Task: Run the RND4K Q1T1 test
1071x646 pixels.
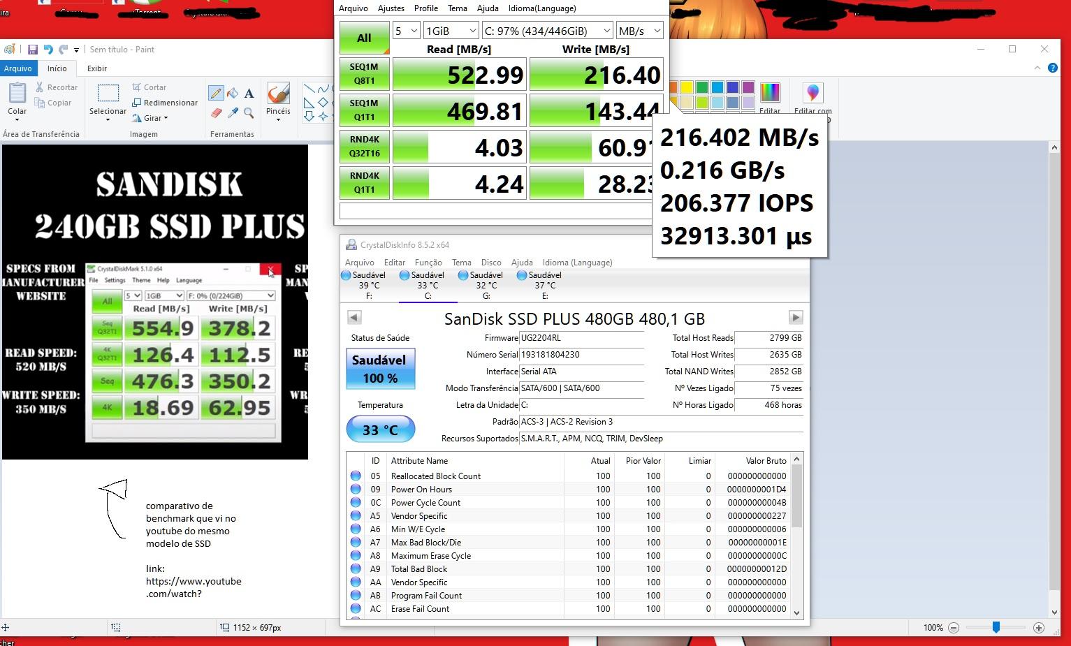Action: click(364, 183)
